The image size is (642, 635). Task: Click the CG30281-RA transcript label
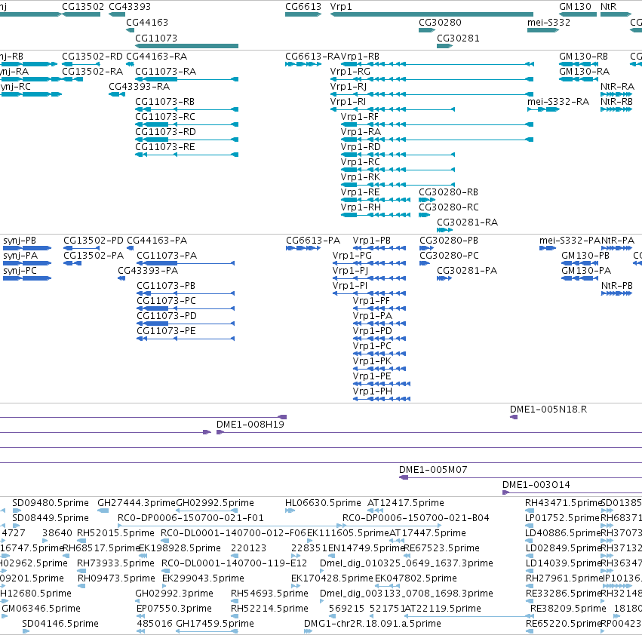(467, 222)
